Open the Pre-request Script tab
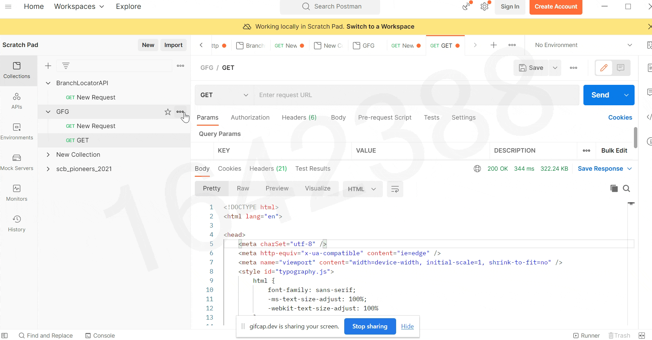Viewport: 652px width, 340px height. (385, 118)
